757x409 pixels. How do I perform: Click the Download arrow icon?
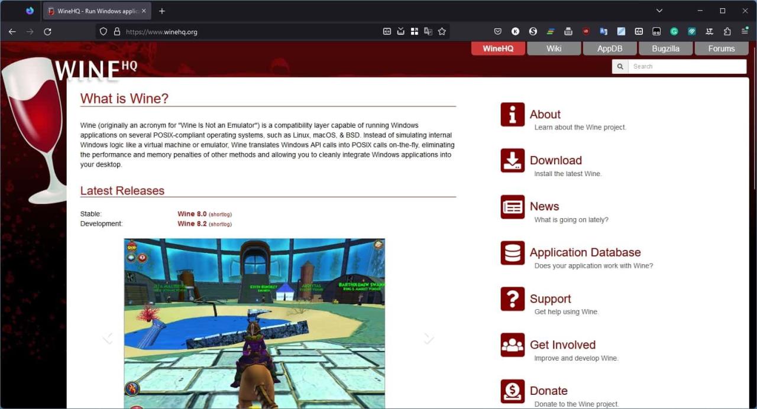[512, 161]
